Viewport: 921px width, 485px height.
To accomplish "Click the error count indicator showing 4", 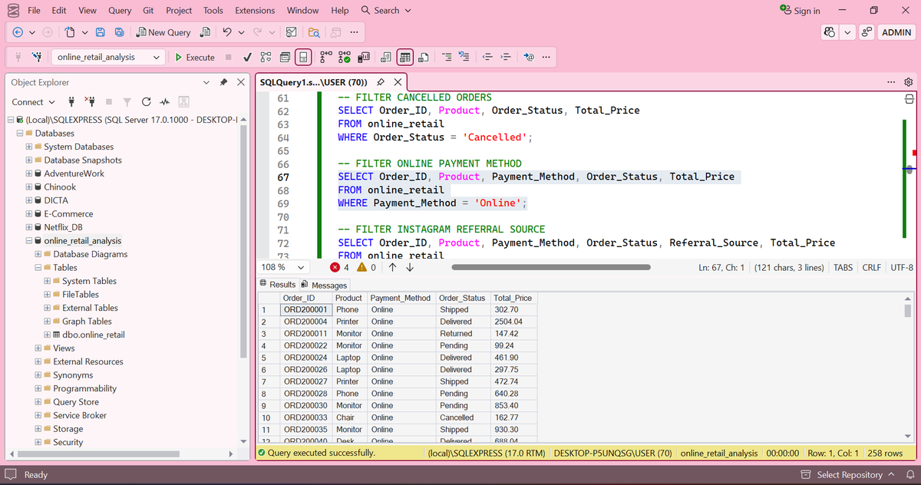I will pos(339,267).
